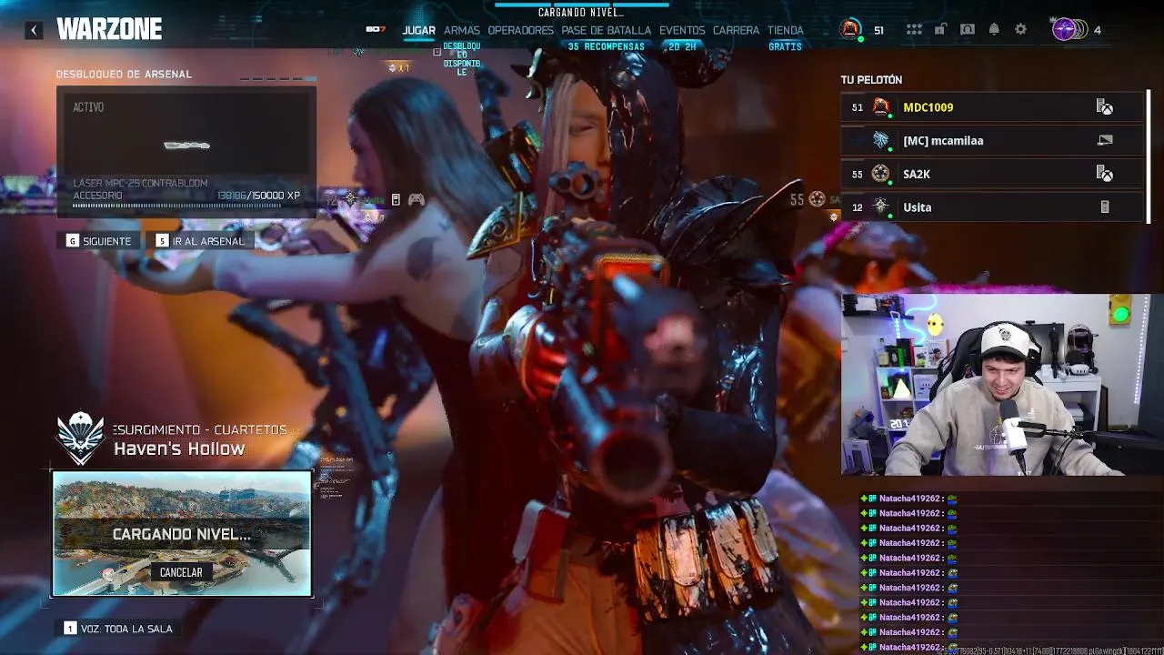Click Usita's emblem icon
This screenshot has width=1164, height=655.
coord(880,207)
